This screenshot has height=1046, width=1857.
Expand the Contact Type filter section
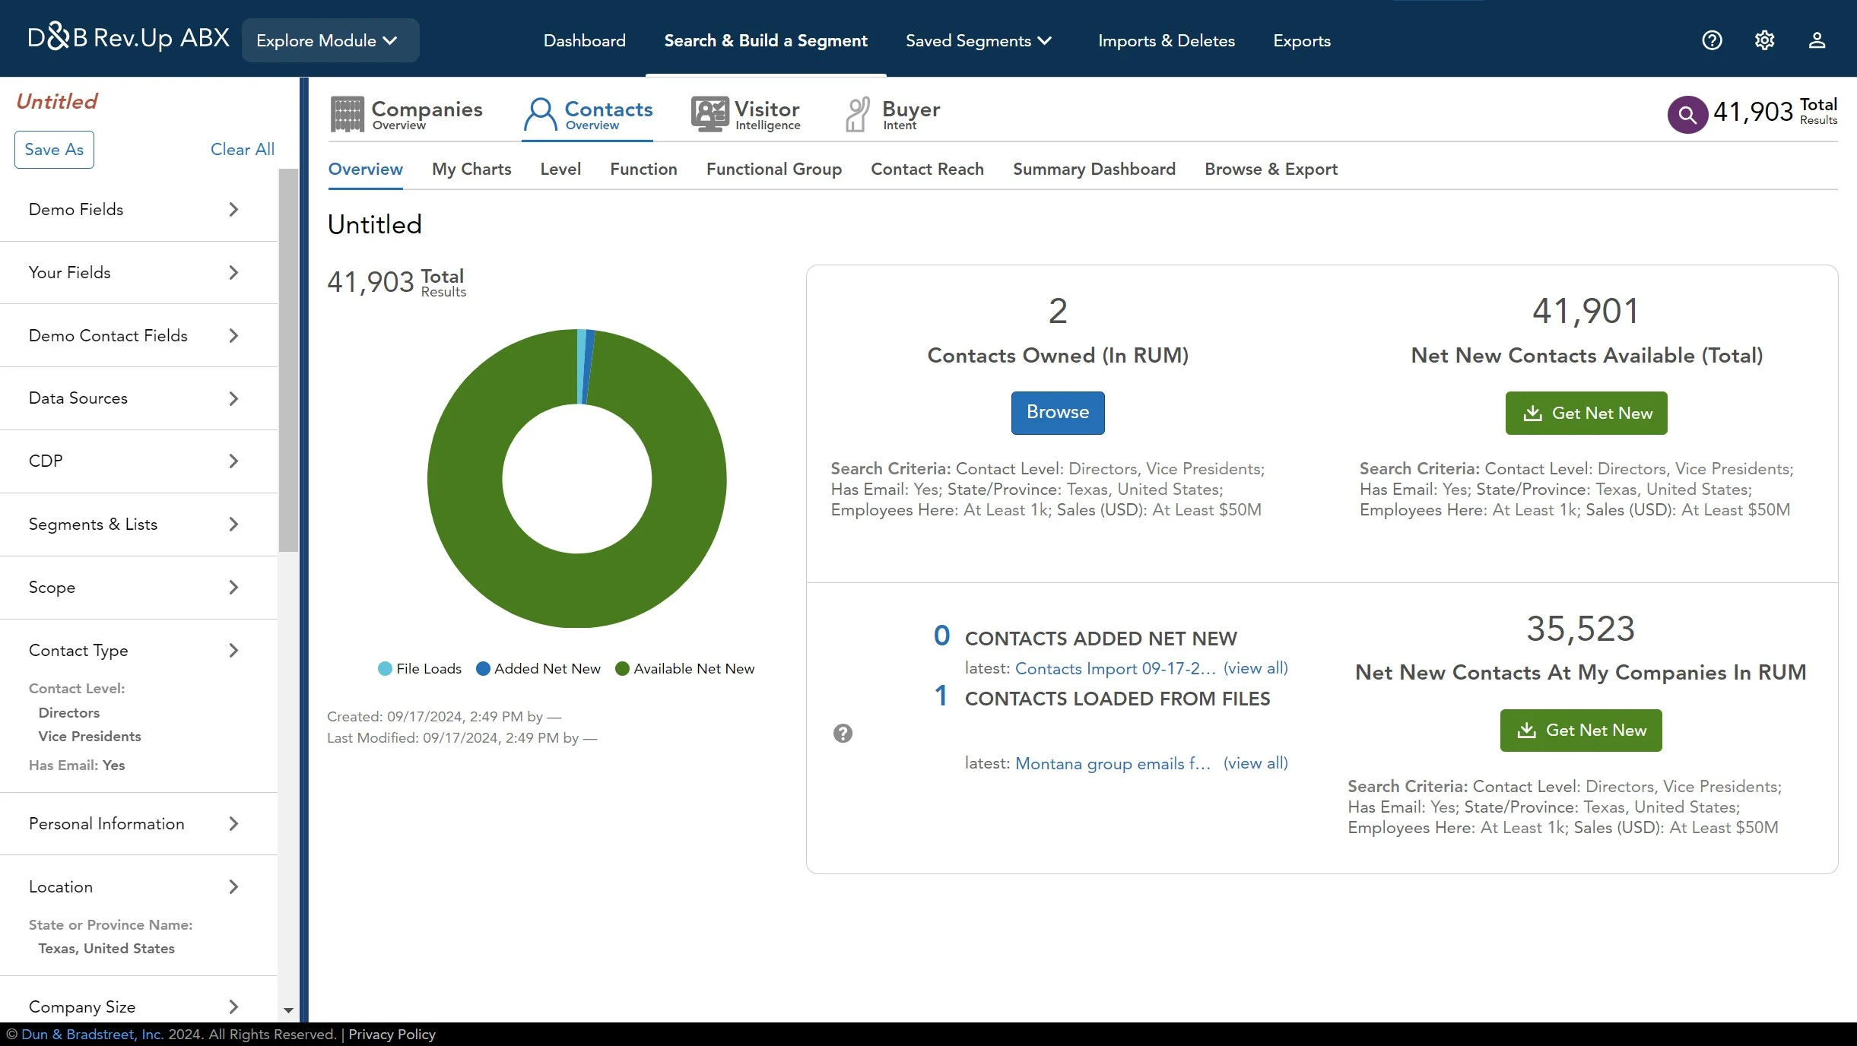[x=138, y=651]
